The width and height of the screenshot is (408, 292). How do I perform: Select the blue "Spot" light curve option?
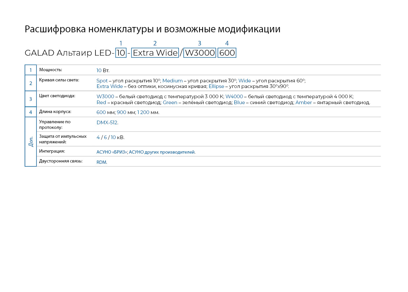click(x=102, y=81)
